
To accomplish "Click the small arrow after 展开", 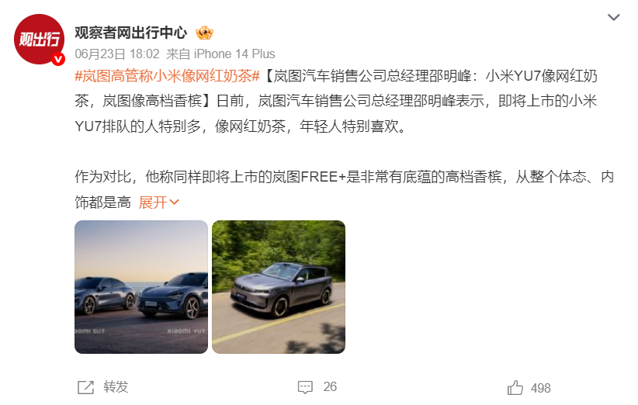I will [x=174, y=202].
